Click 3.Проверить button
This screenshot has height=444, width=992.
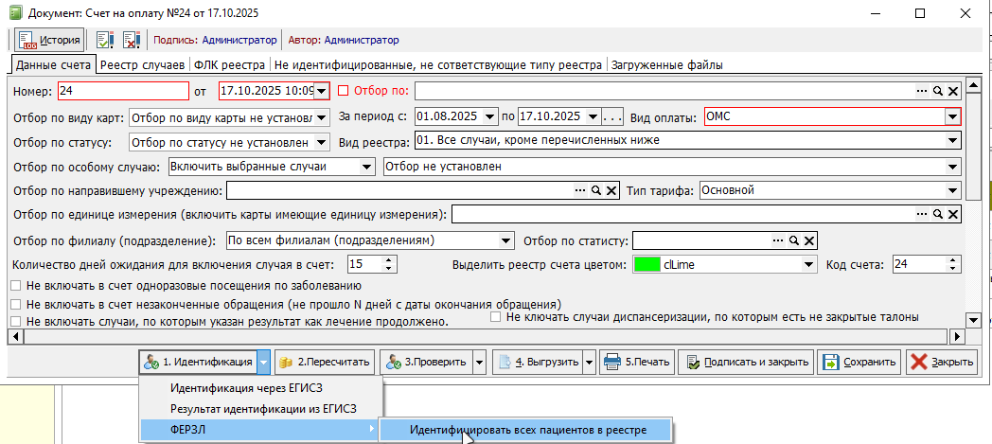pos(424,363)
